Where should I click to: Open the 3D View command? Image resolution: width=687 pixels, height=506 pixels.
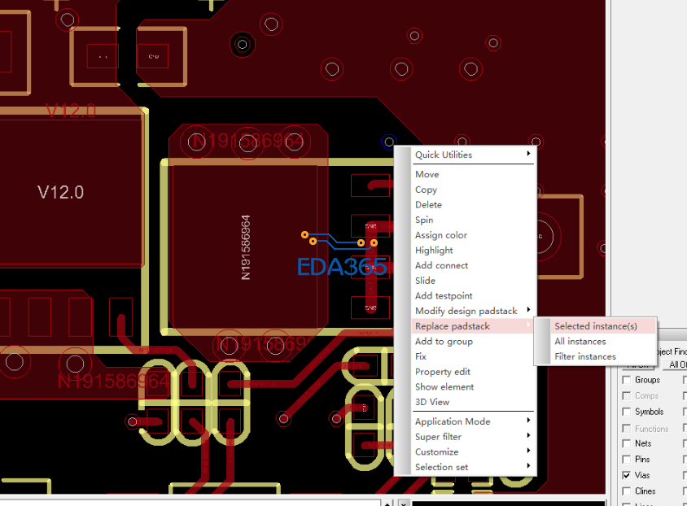point(432,402)
